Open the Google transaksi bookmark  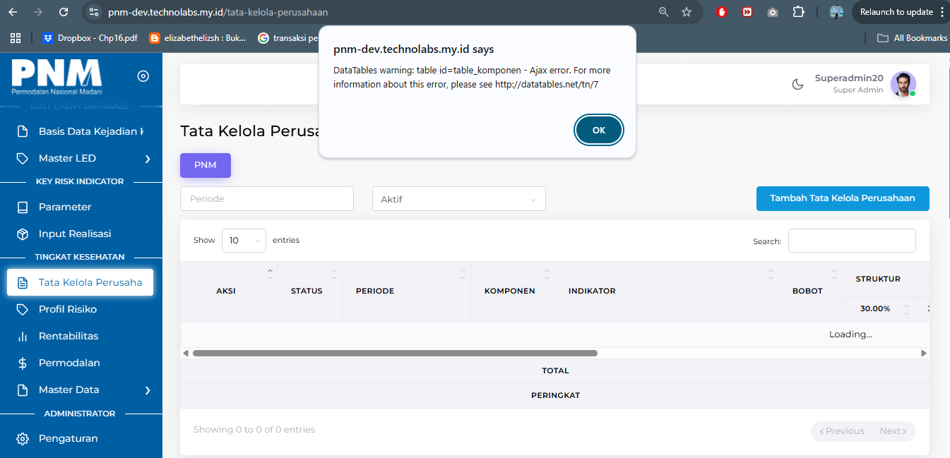click(288, 38)
